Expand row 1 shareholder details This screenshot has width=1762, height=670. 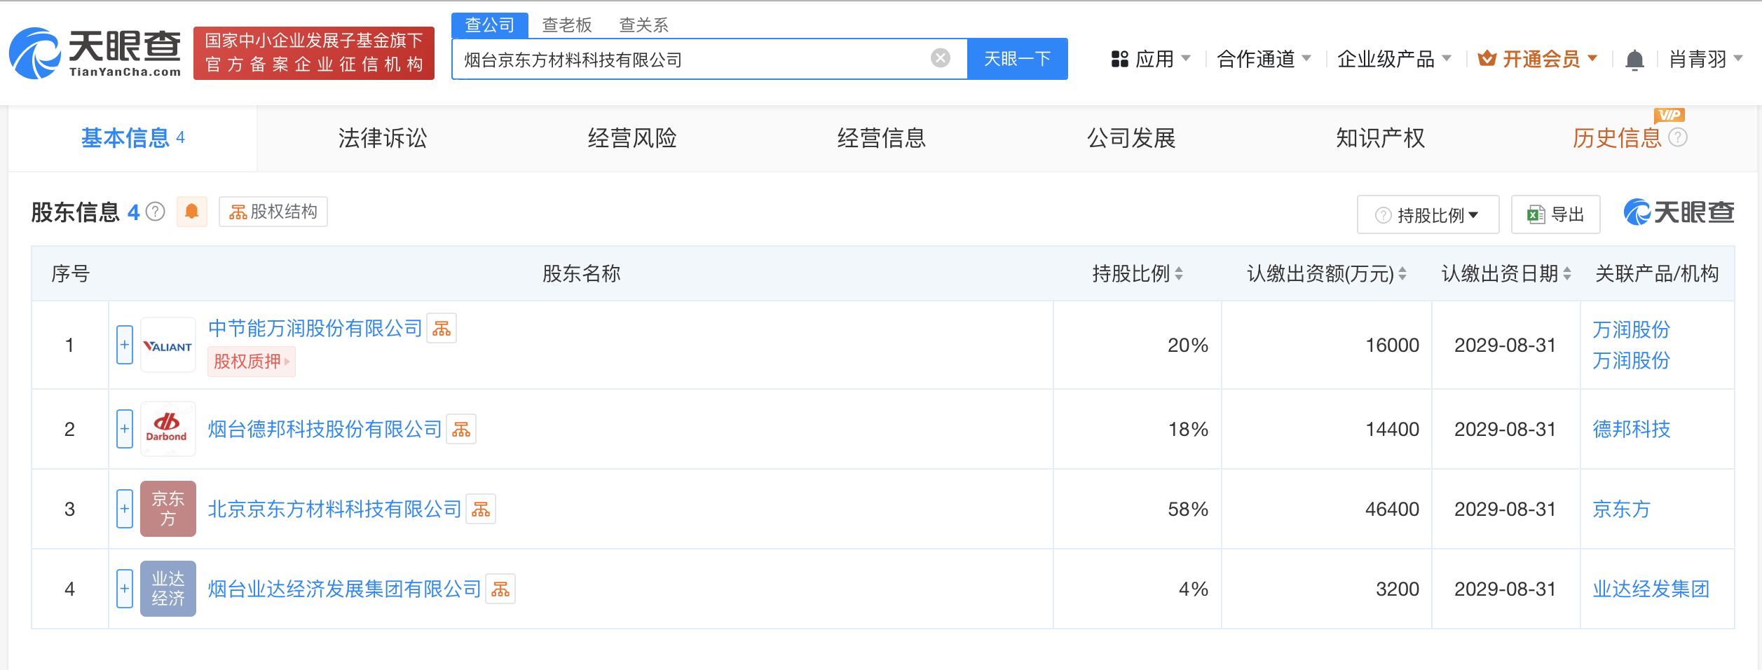[125, 345]
